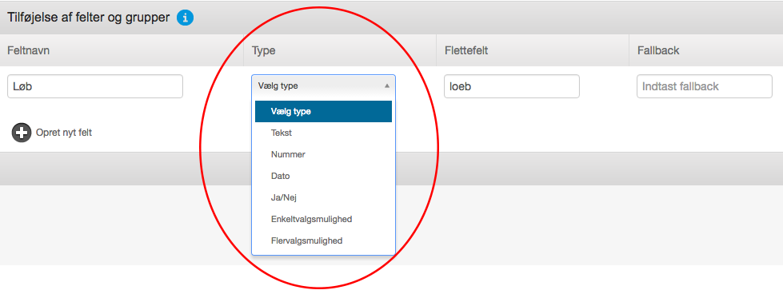
Task: Click the "Fallback" column header
Action: [658, 50]
